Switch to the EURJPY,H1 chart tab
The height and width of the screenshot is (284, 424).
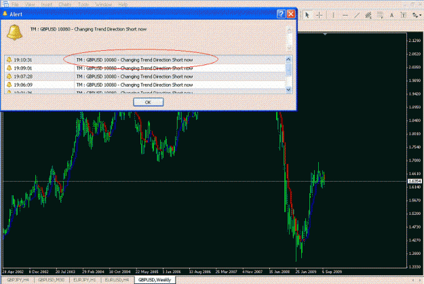[84, 280]
